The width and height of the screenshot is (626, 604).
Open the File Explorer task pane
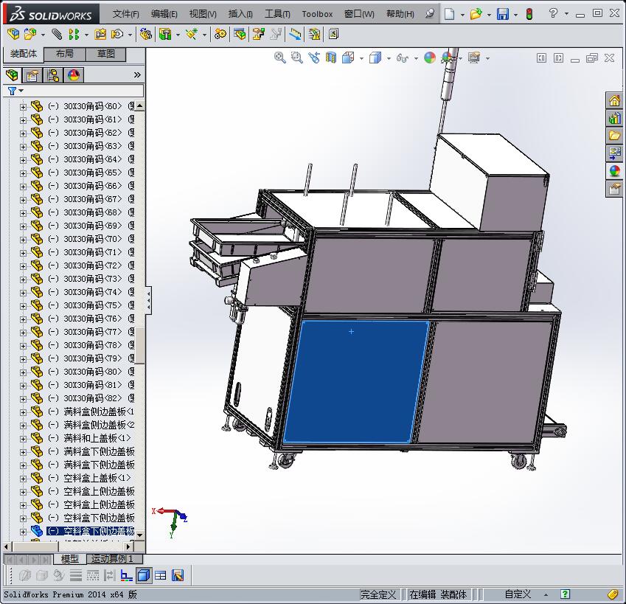(x=614, y=136)
